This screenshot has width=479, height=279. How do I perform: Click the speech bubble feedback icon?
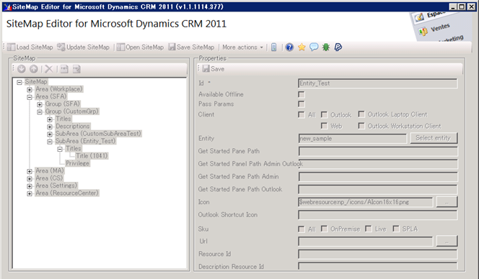[x=314, y=47]
